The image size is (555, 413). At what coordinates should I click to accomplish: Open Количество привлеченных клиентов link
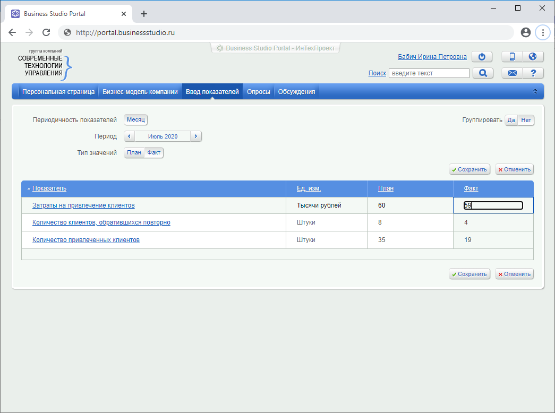click(x=86, y=240)
